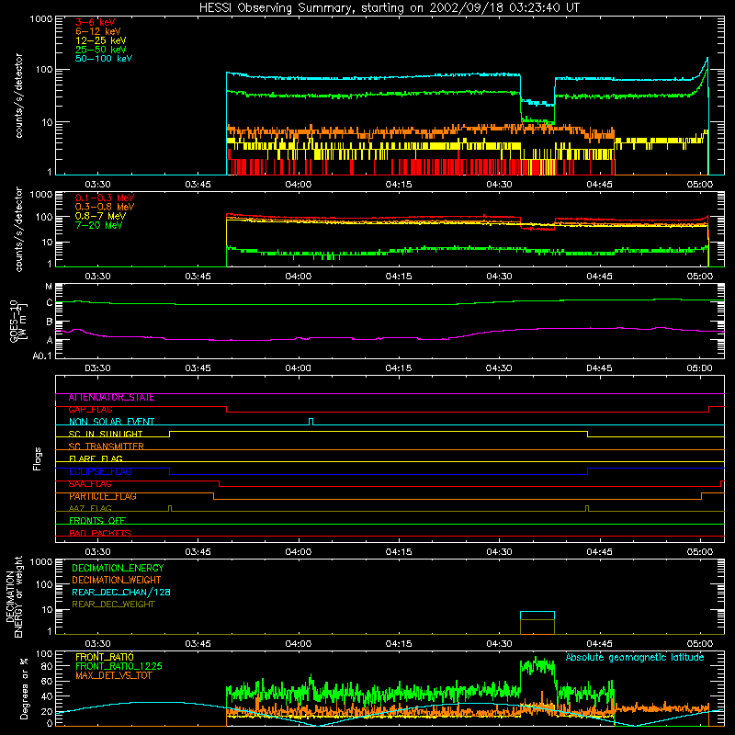Select the 3-6 keV legend label
Image resolution: width=735 pixels, height=735 pixels.
95,22
